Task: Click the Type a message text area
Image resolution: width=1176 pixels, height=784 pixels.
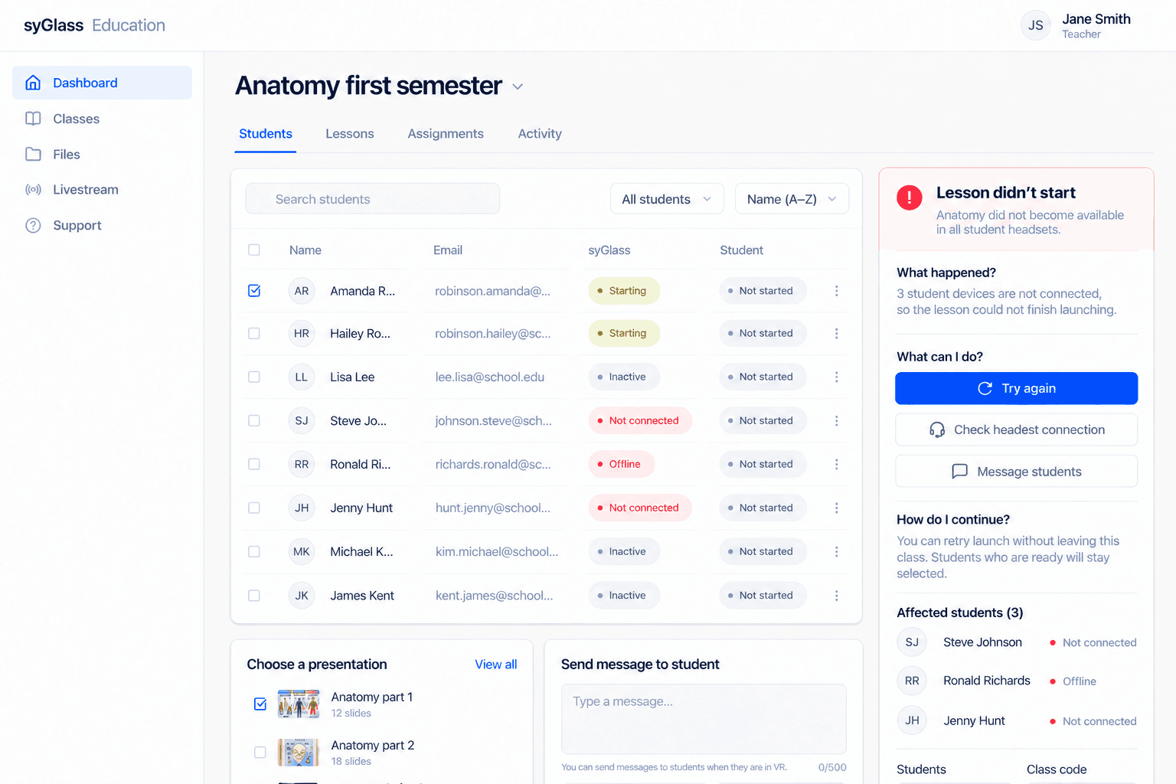Action: [704, 719]
